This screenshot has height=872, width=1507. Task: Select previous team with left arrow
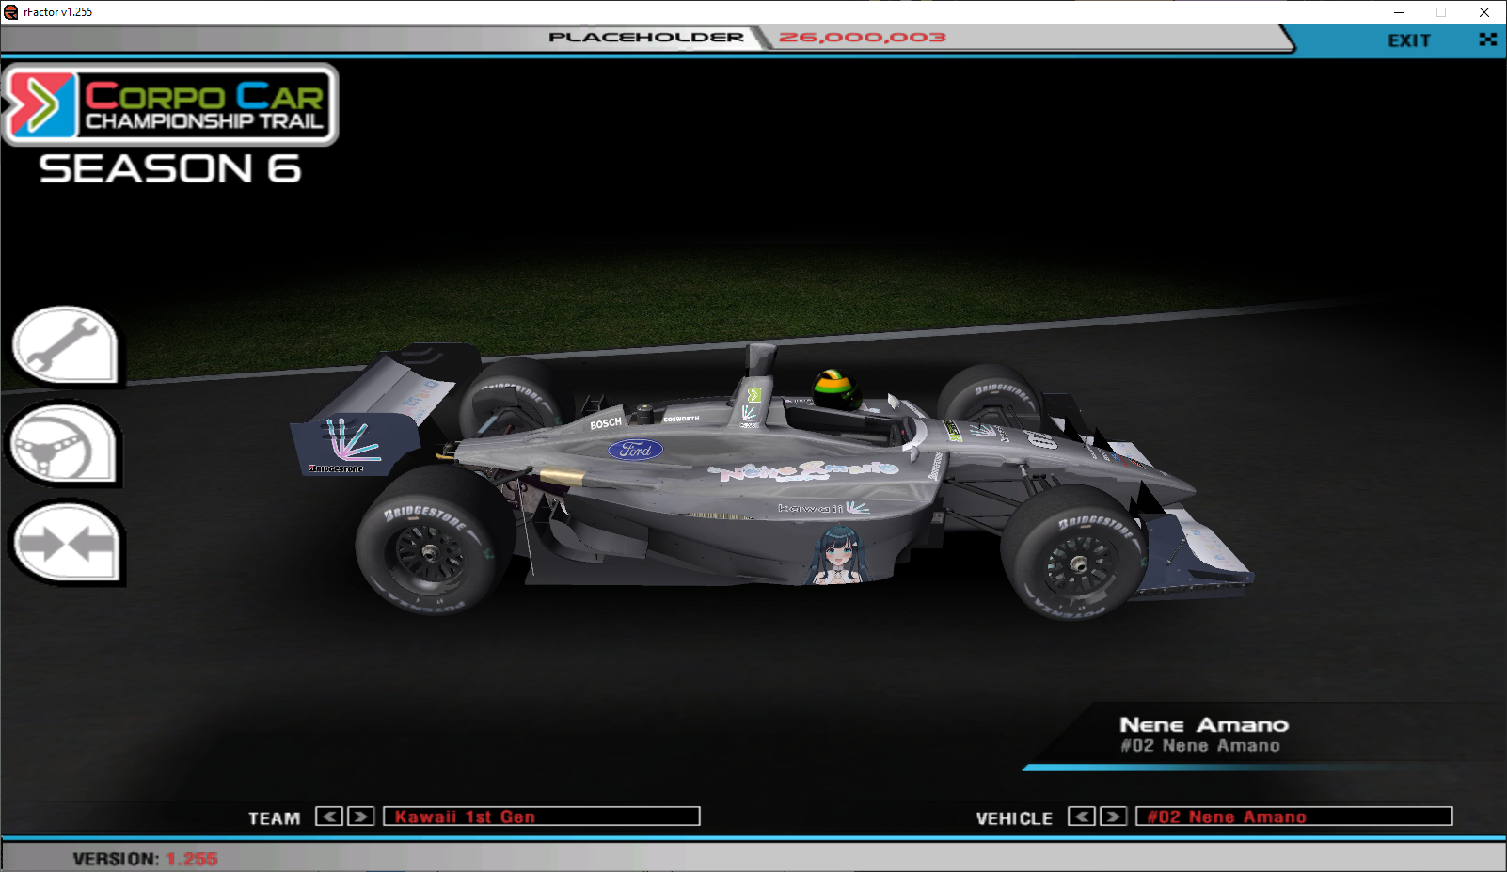point(328,817)
